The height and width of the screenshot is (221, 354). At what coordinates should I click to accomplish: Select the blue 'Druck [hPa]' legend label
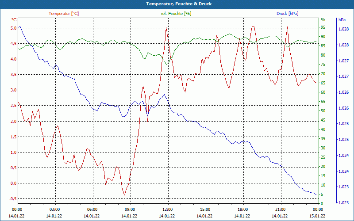(x=287, y=14)
